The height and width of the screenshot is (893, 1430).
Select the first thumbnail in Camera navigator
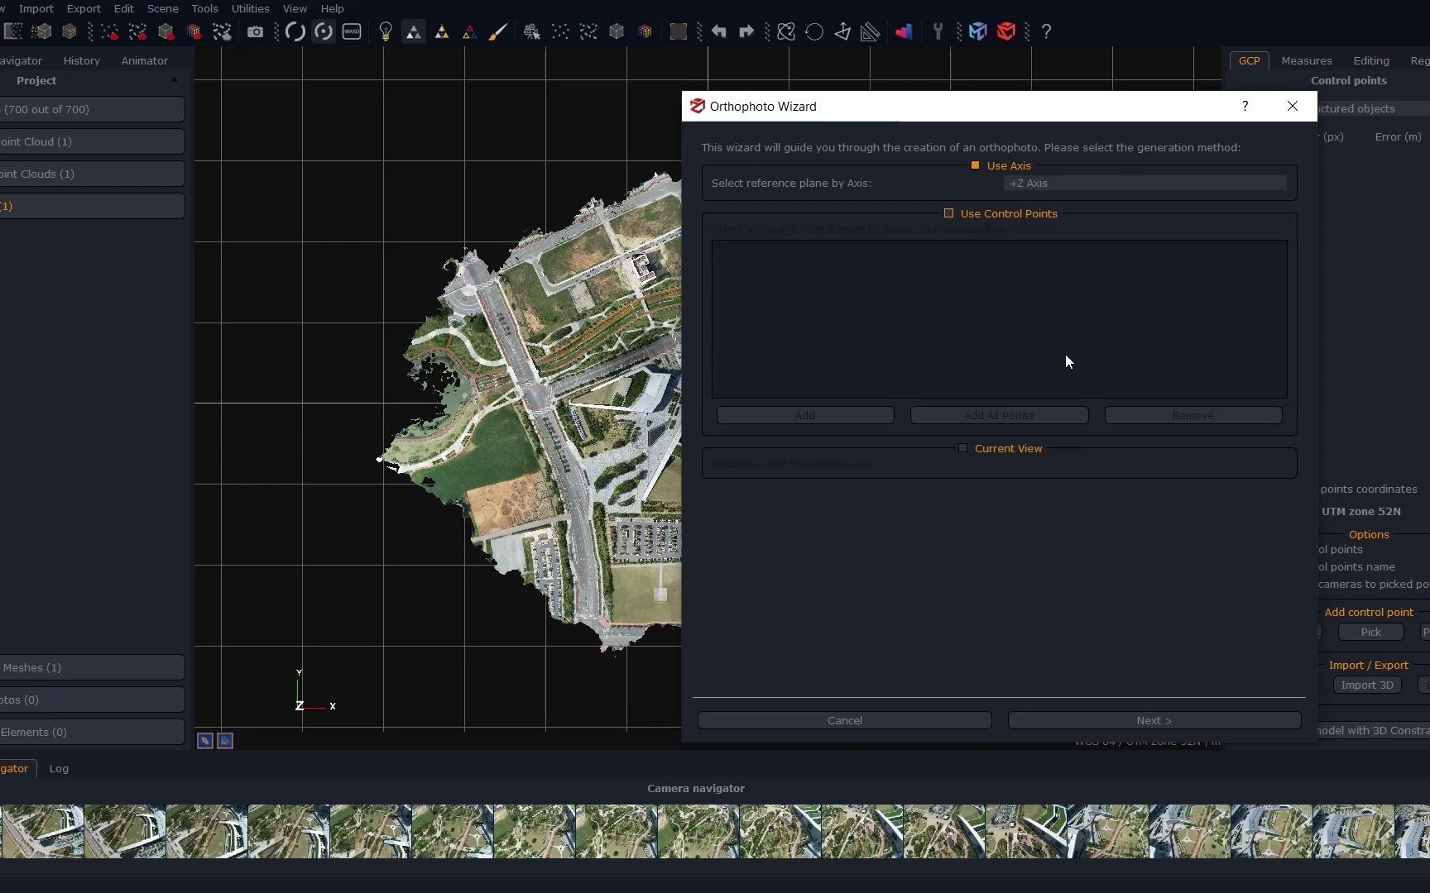[x=41, y=831]
